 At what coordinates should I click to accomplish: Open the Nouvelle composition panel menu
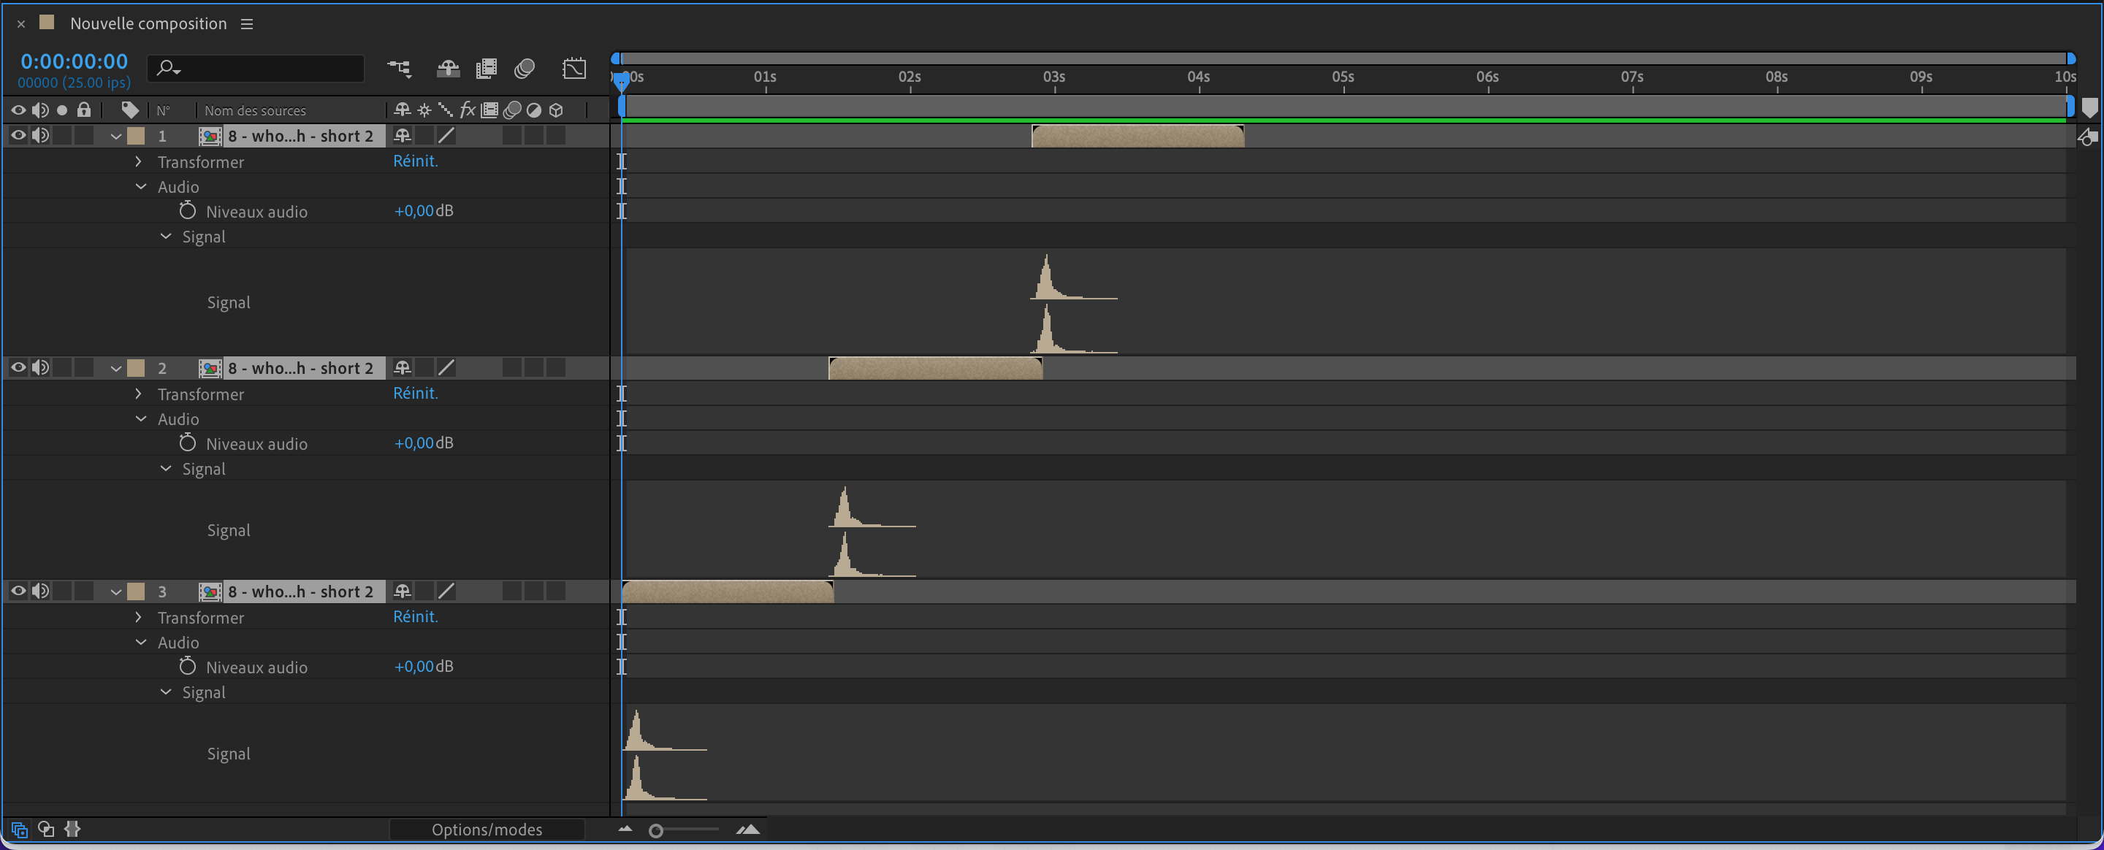(x=247, y=25)
